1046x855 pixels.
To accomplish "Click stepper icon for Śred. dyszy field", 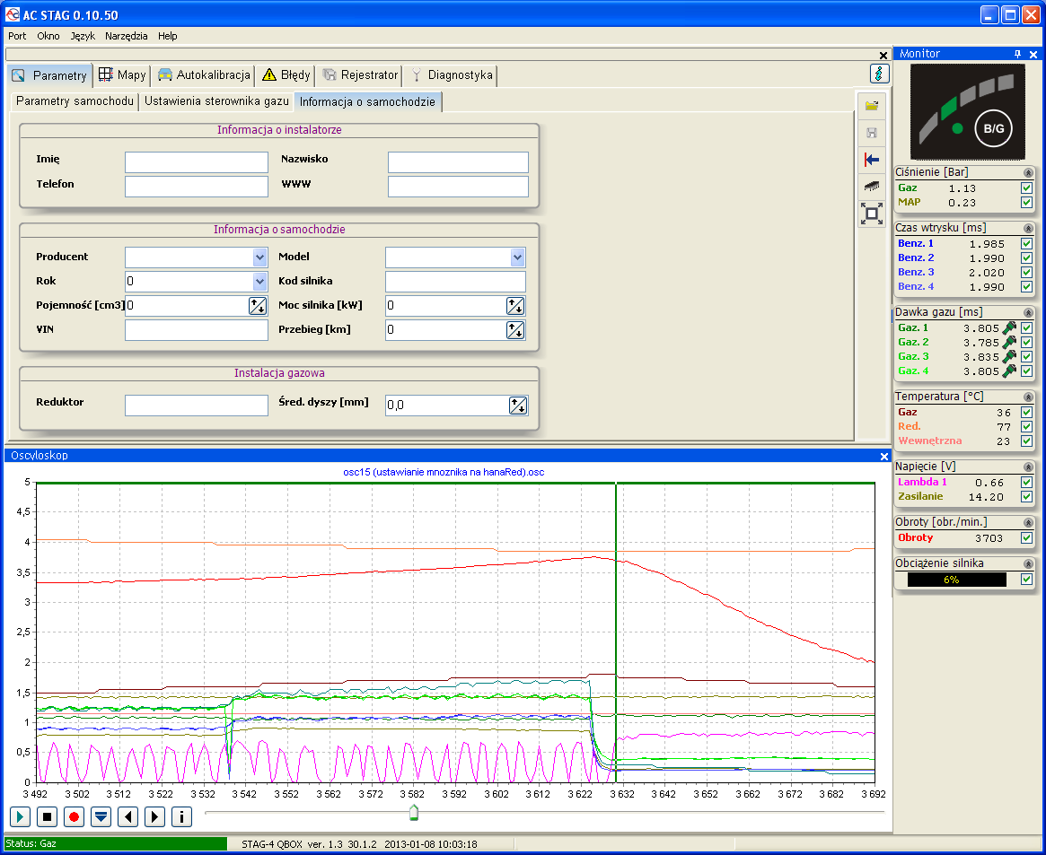I will pos(518,406).
